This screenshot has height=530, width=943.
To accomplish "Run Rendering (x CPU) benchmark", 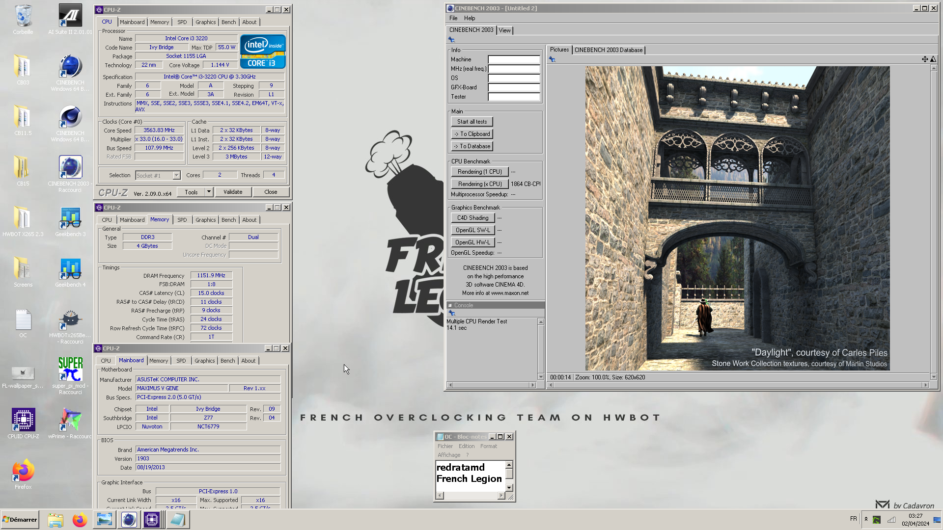I will (x=479, y=184).
